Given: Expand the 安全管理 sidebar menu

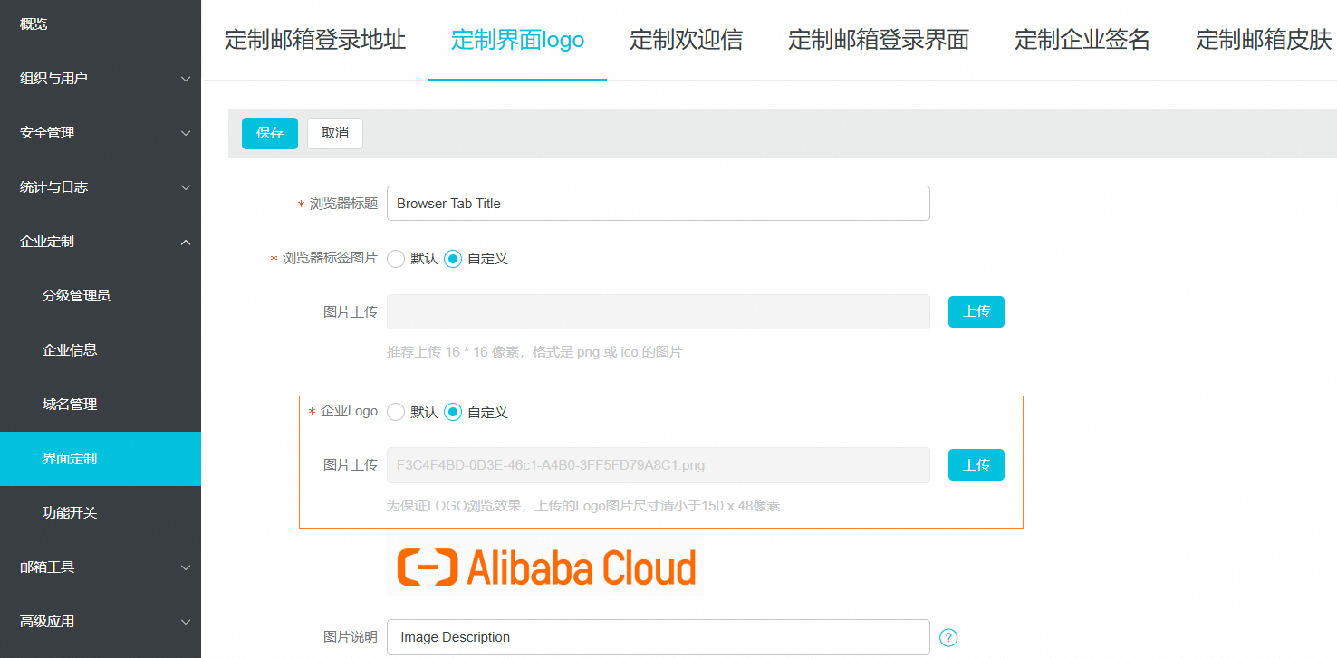Looking at the screenshot, I should coord(101,133).
